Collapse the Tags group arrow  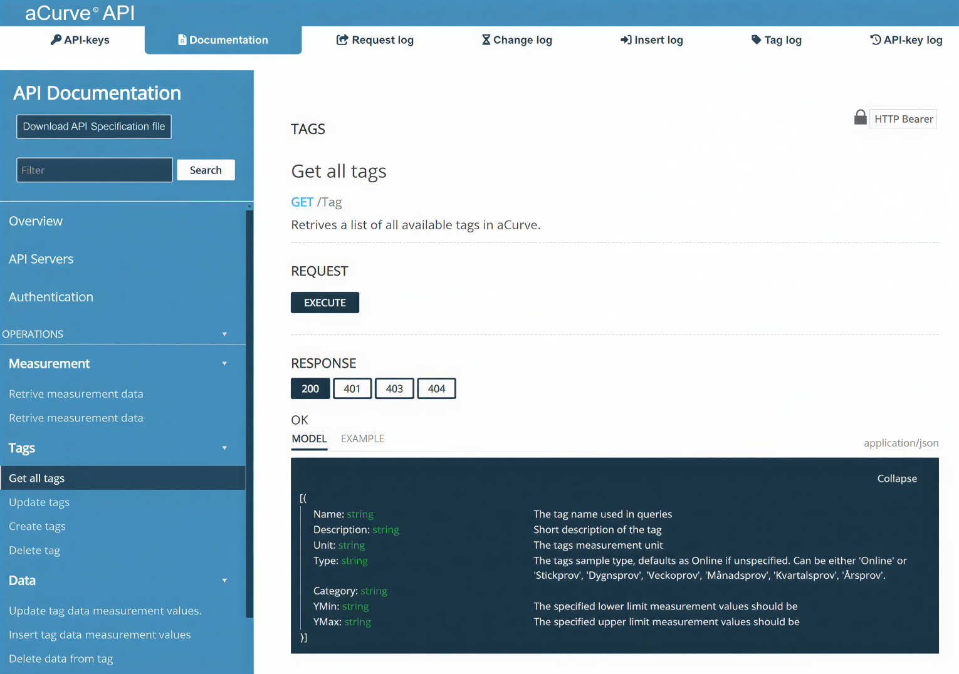pyautogui.click(x=224, y=448)
